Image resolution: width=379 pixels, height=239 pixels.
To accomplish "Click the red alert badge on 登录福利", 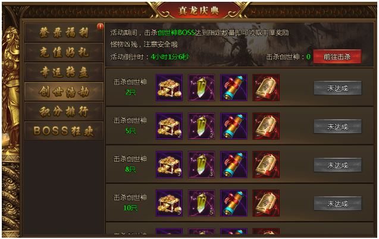I will click(100, 26).
